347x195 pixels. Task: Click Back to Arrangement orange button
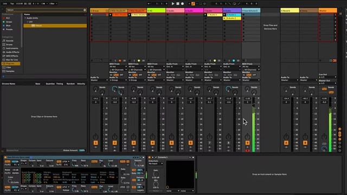[x=335, y=60]
